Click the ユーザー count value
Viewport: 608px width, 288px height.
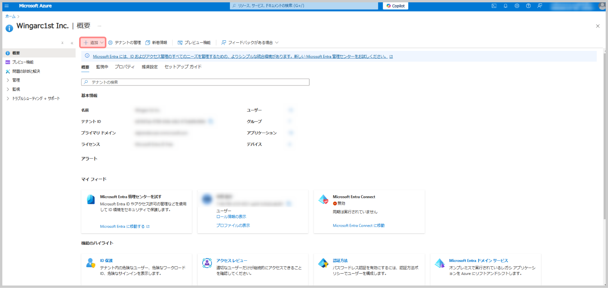pos(291,110)
